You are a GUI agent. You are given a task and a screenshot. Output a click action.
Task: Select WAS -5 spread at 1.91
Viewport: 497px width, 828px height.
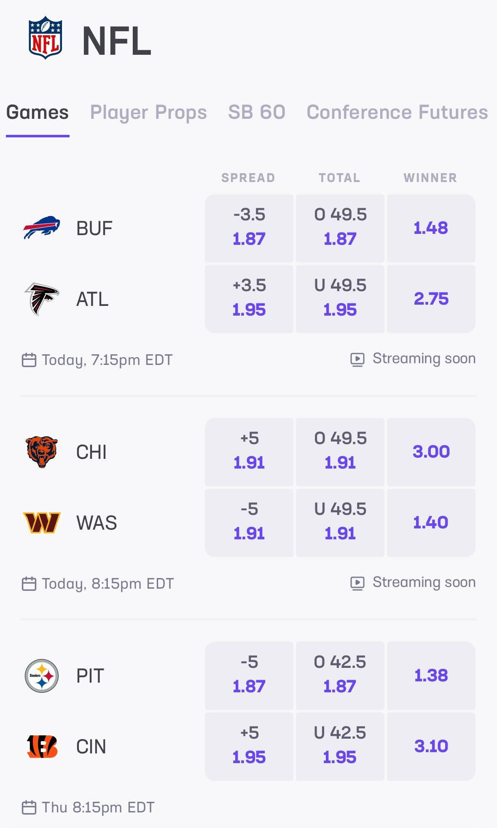point(249,522)
